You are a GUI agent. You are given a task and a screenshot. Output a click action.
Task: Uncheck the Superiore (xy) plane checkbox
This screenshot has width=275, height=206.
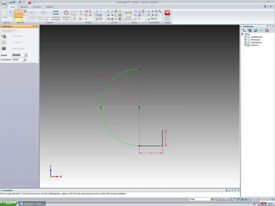245,37
